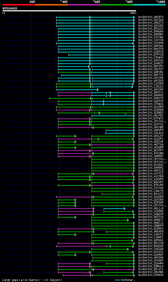Select the UniRef100_C3MAF1 label

coord(151,237)
